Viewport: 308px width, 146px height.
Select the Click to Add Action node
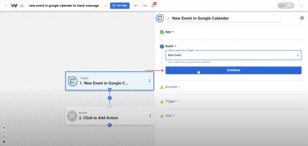(x=109, y=116)
